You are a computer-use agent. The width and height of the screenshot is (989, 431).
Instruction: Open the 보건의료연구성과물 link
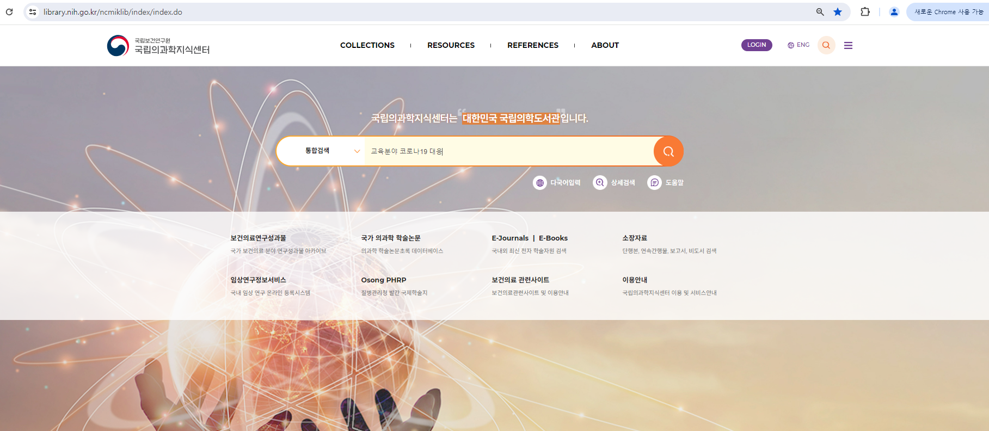(x=258, y=238)
